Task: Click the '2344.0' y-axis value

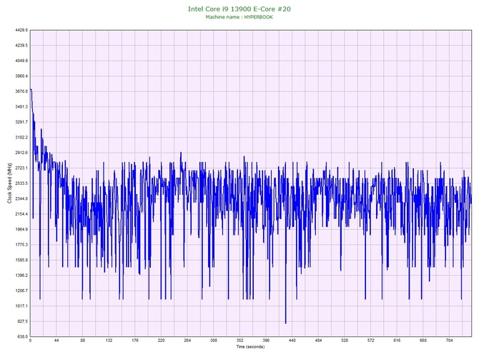Action: 21,198
